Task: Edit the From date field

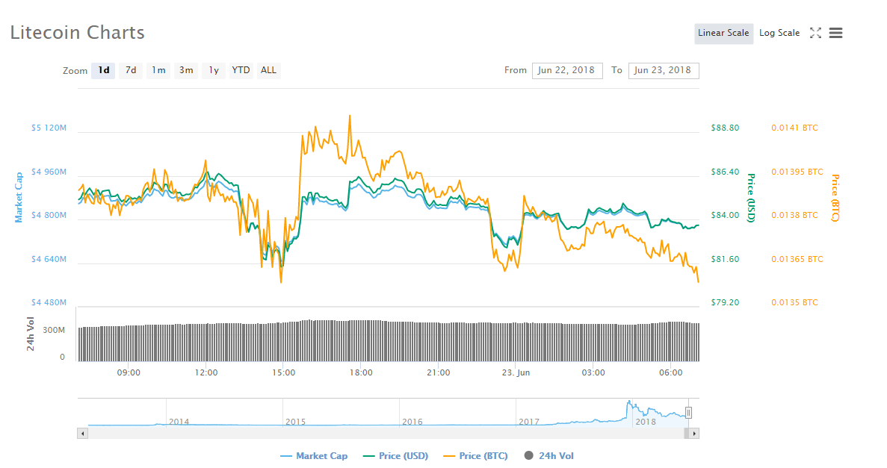Action: (x=567, y=71)
